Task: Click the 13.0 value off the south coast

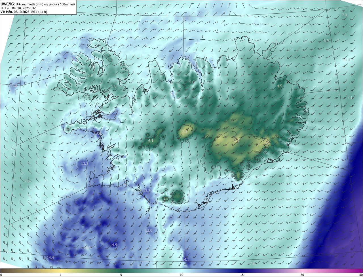Action: click(149, 231)
